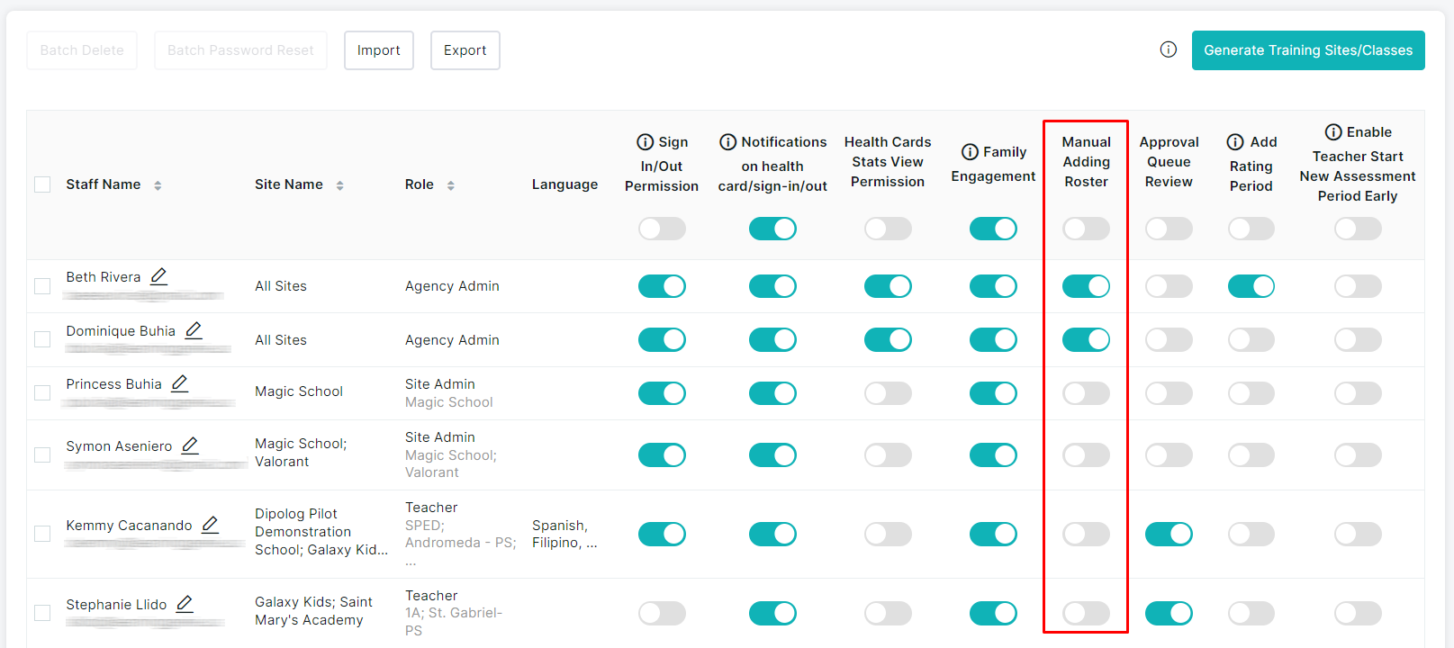Click edit icon for Stephanie Llido
This screenshot has height=648, width=1454.
pyautogui.click(x=185, y=604)
